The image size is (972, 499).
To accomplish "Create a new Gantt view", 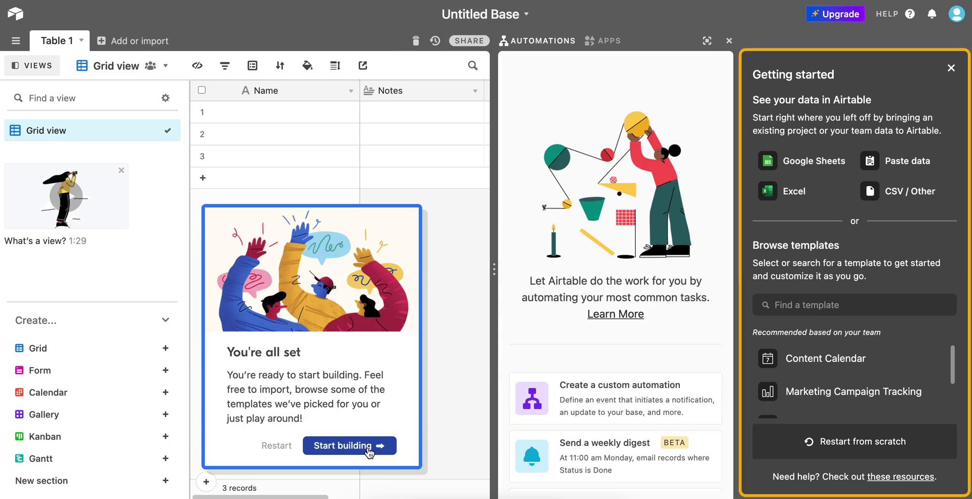I will click(x=166, y=459).
